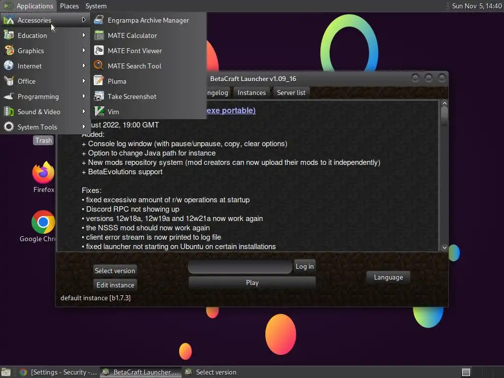Expand the Programming submenu arrow
Viewport: 504px width, 378px height.
(84, 96)
